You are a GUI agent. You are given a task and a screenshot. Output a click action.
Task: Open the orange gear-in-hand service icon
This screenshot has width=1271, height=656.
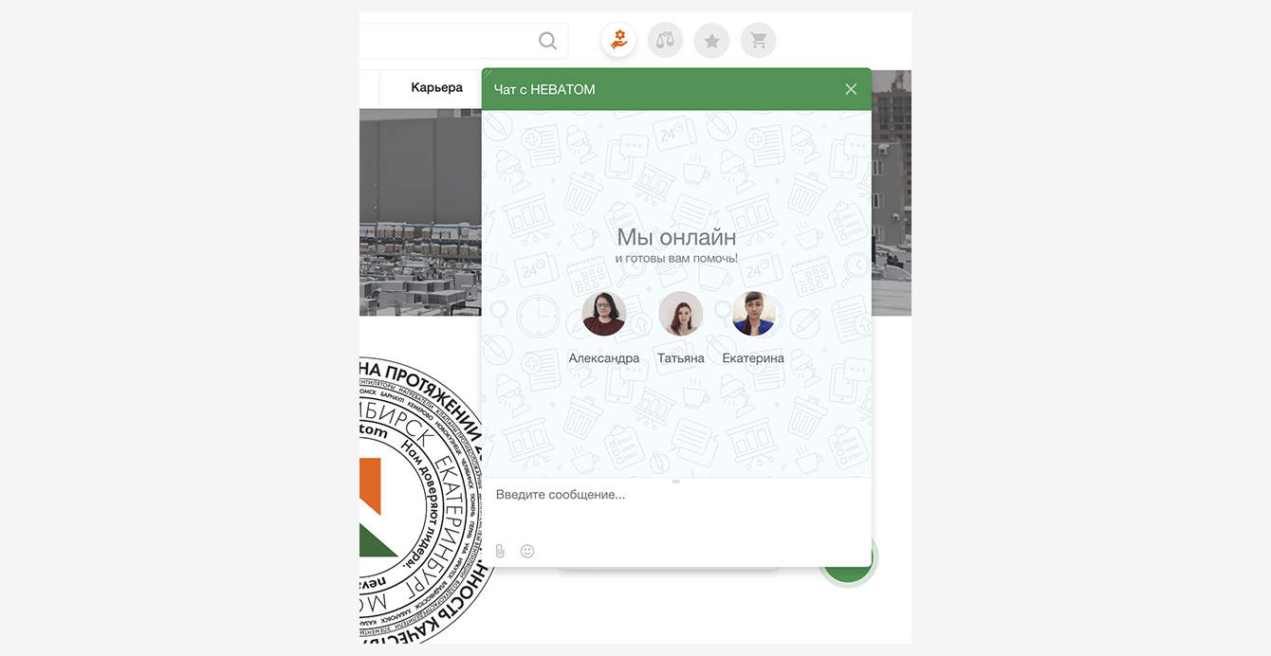tap(618, 40)
